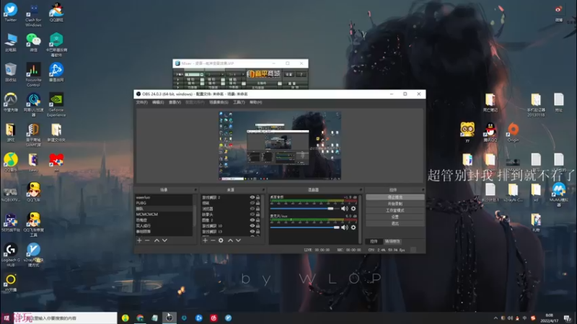Add a new source with plus icon
The image size is (577, 324).
click(206, 240)
